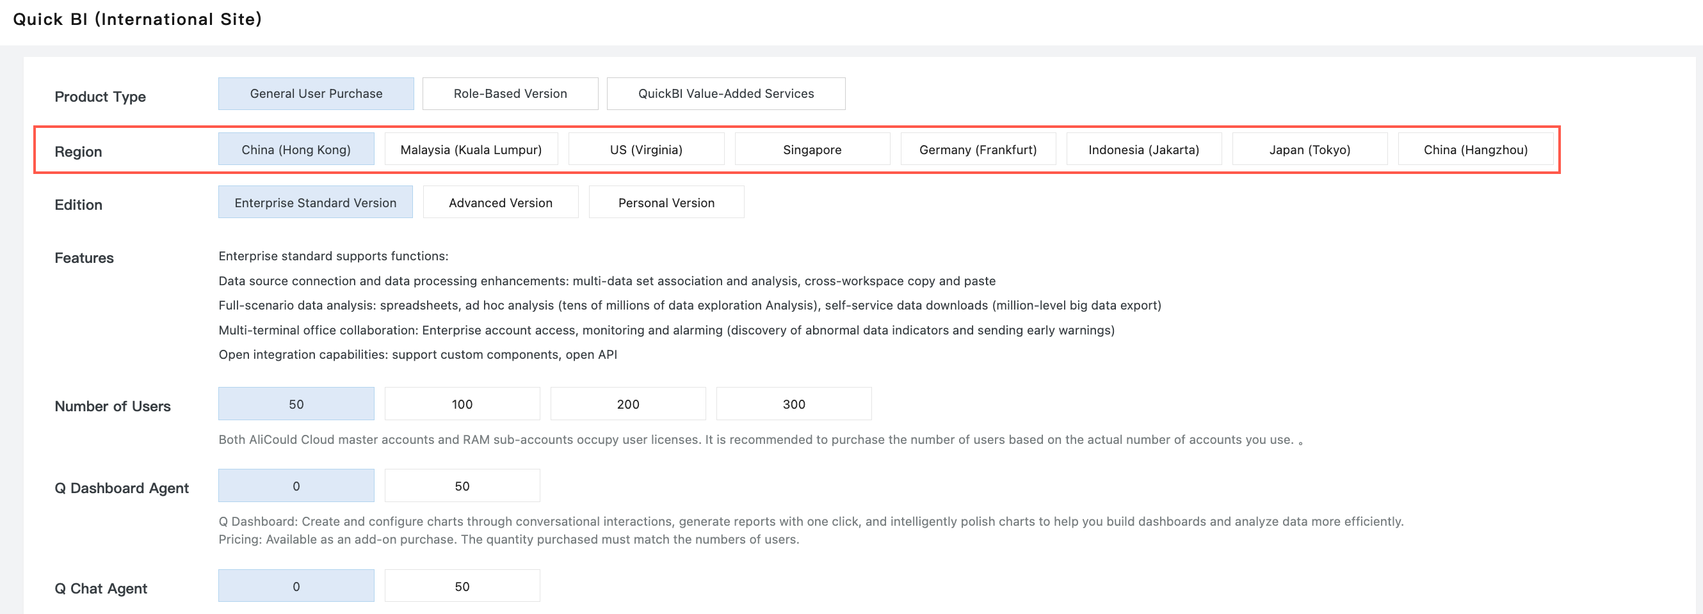
Task: Choose US (Virginia) region
Action: click(647, 149)
